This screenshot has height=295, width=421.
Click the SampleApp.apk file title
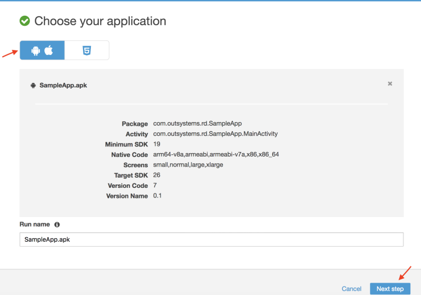tap(63, 86)
